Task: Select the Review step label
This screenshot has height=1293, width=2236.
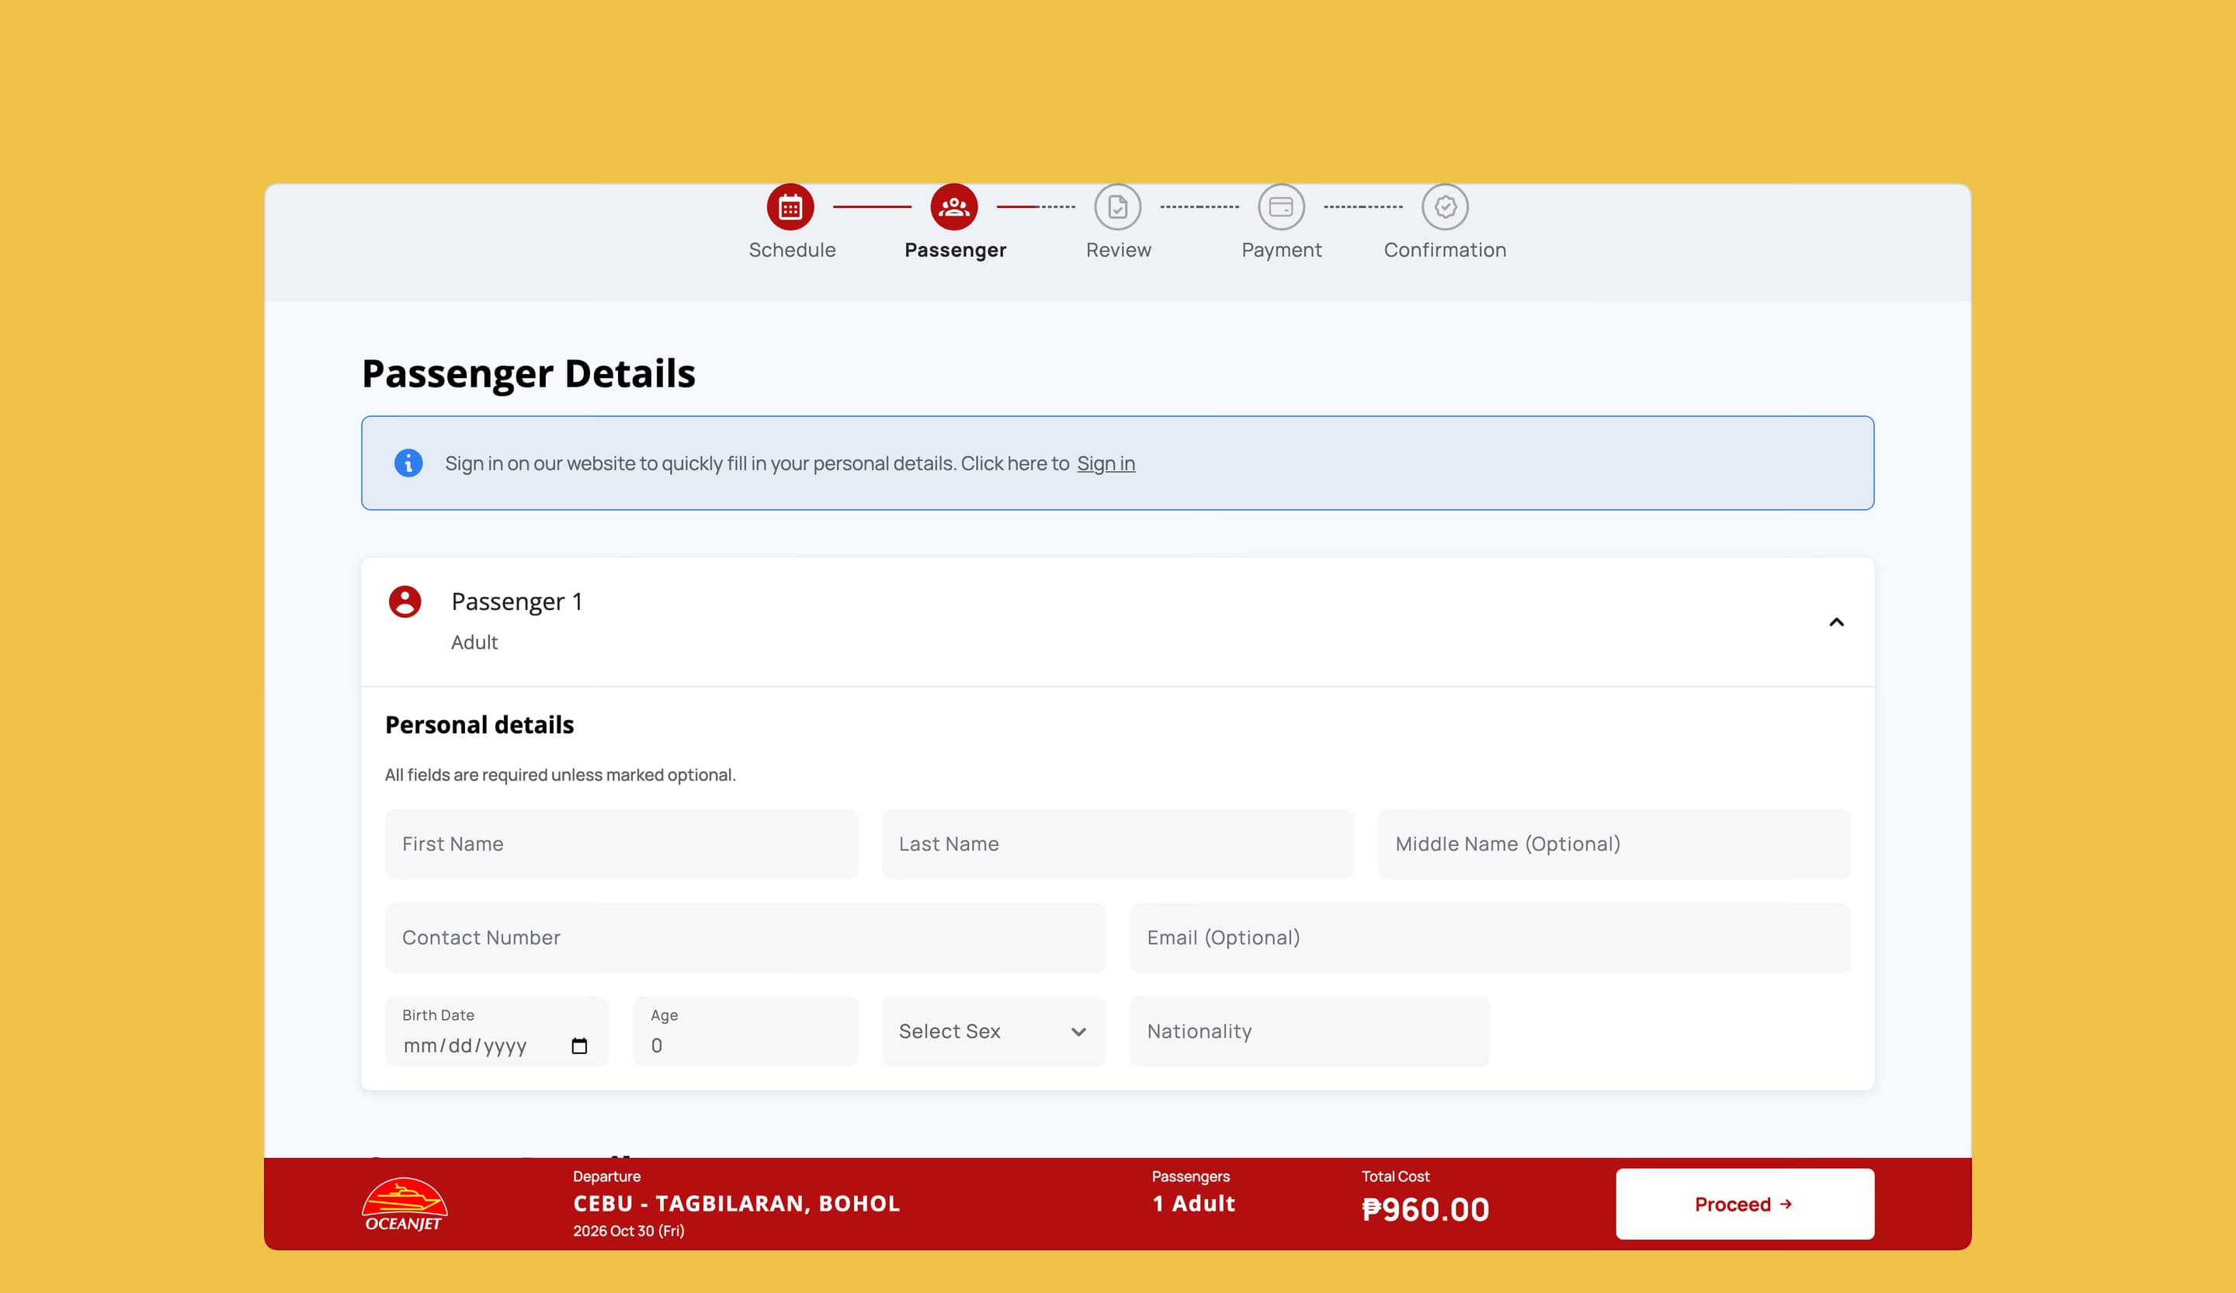Action: (1118, 250)
